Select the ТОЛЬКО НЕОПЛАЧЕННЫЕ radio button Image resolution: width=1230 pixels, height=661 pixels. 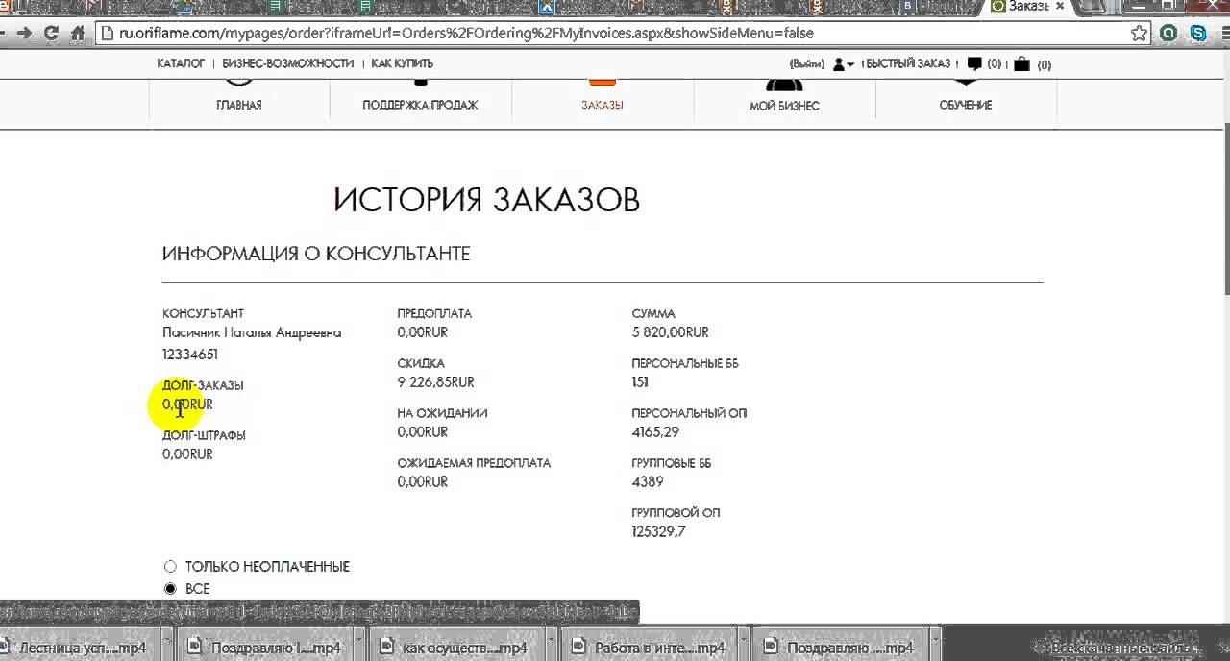point(170,567)
